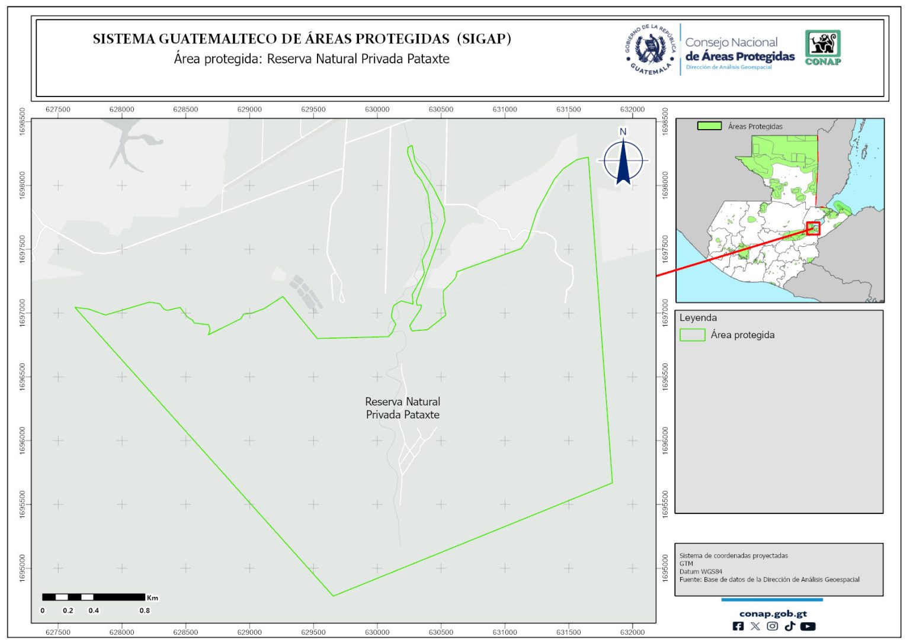This screenshot has width=910, height=643.
Task: Click the north arrow compass
Action: (x=623, y=160)
